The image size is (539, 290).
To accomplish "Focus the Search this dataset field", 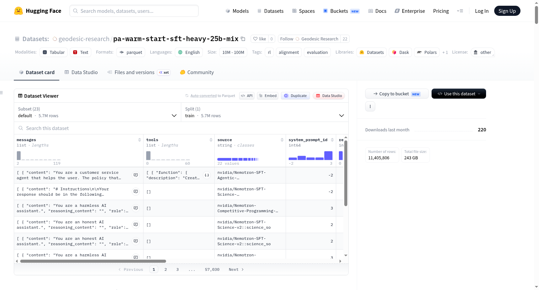I will (x=181, y=128).
